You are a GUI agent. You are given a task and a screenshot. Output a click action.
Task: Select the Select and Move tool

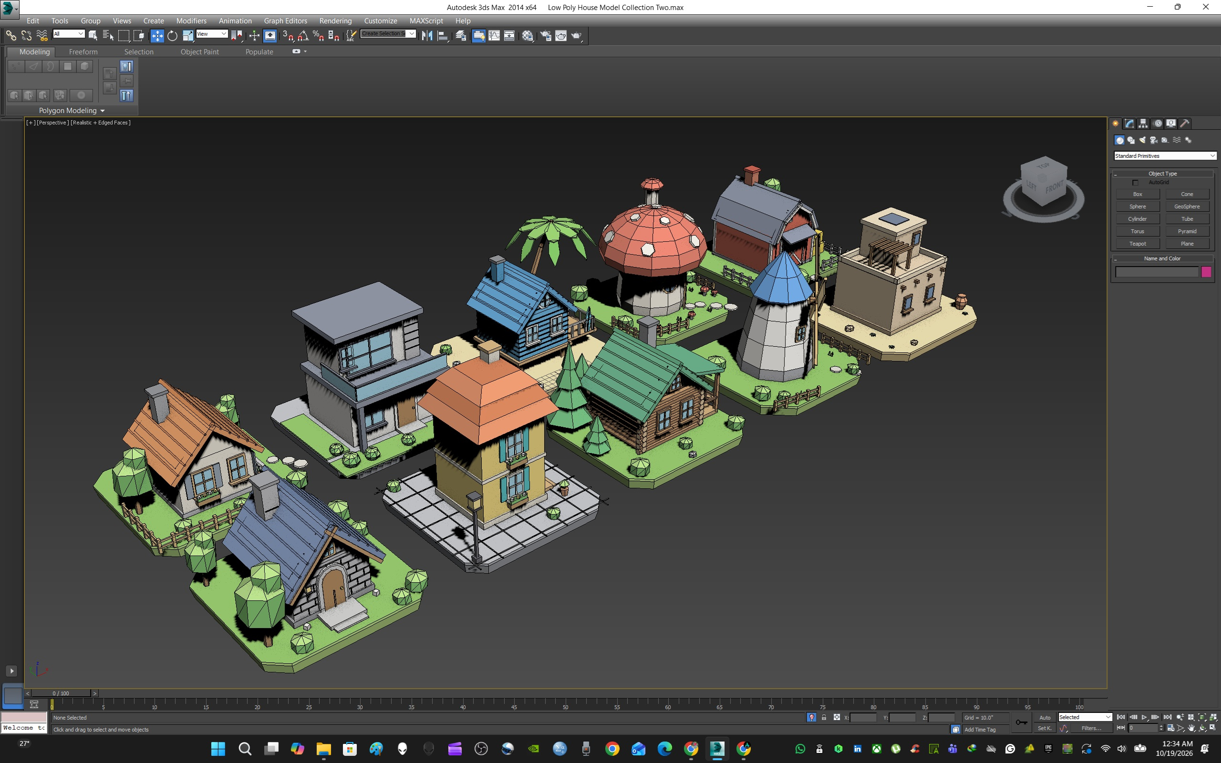(x=157, y=35)
